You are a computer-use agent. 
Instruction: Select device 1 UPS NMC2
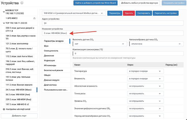coord(19,18)
